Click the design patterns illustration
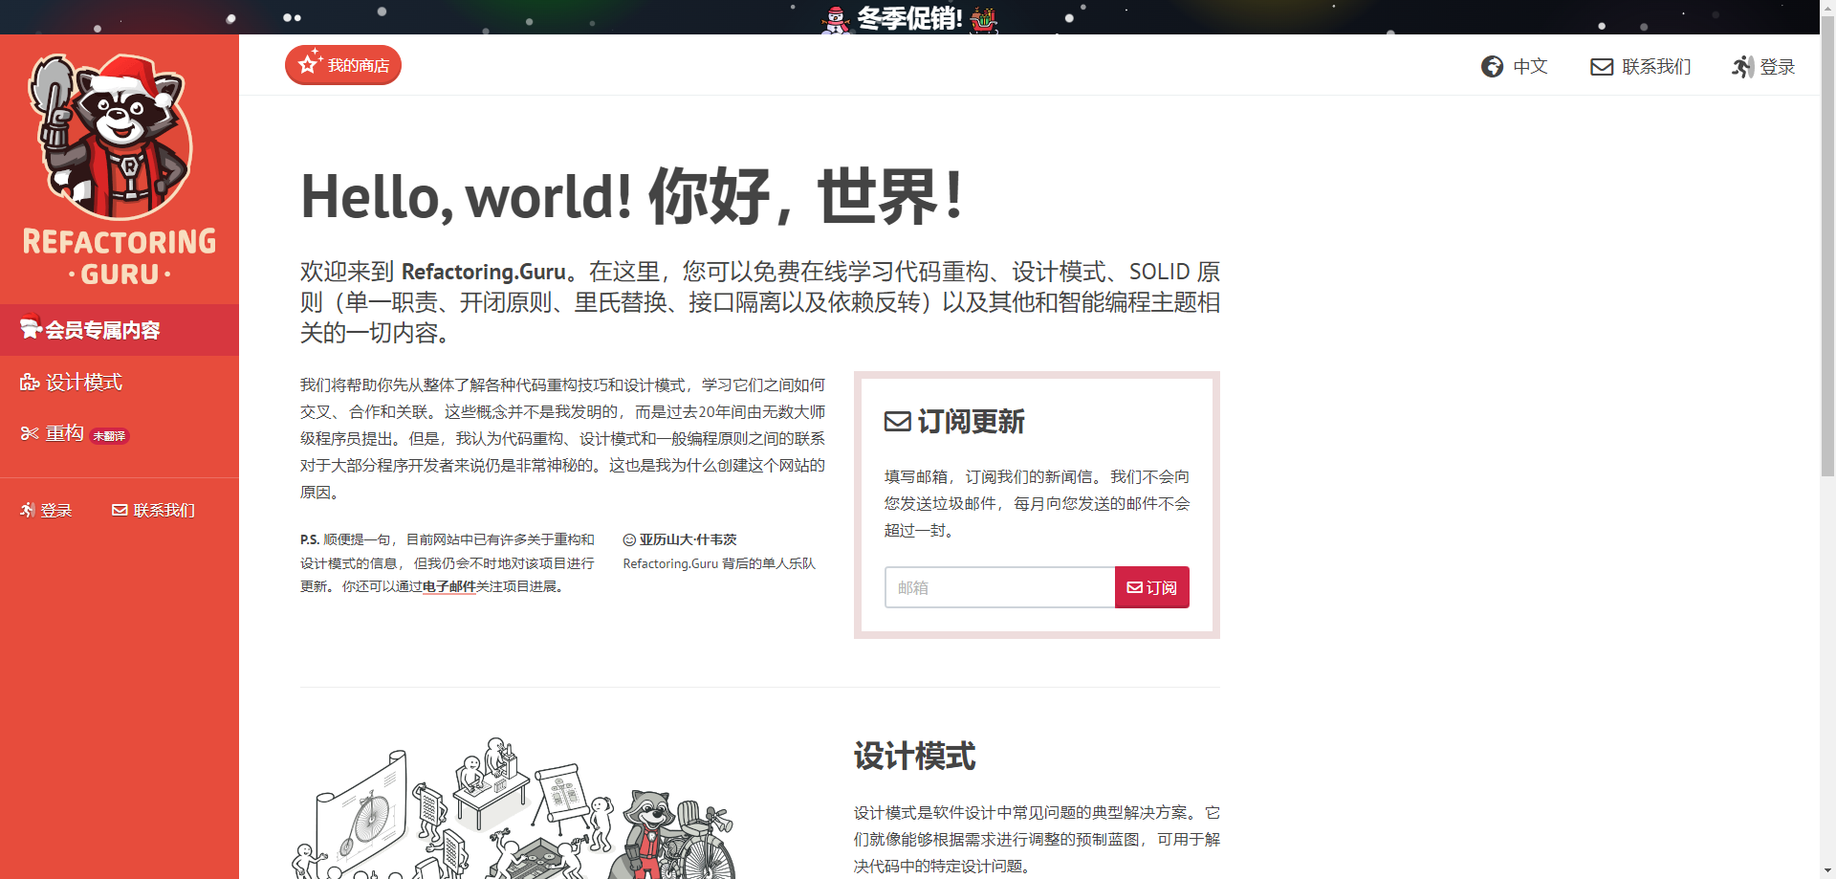This screenshot has width=1836, height=879. [514, 807]
